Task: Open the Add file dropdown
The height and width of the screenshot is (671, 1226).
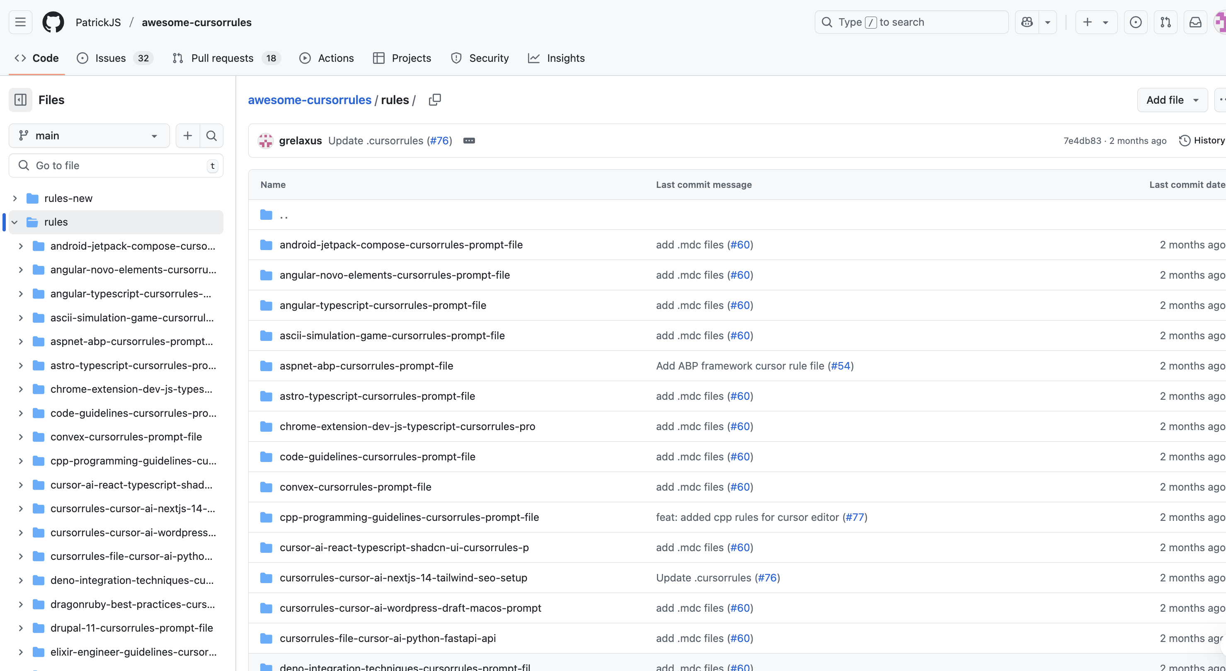Action: pyautogui.click(x=1172, y=100)
